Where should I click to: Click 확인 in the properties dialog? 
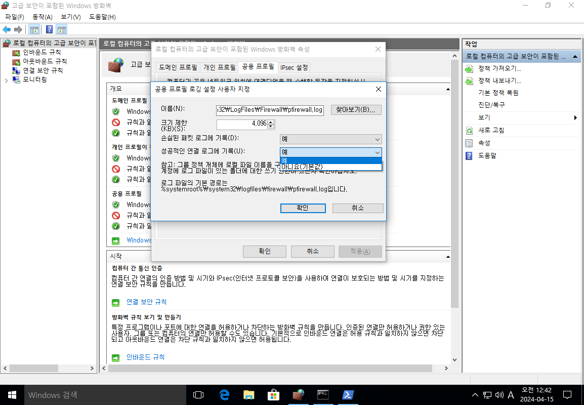coord(265,252)
